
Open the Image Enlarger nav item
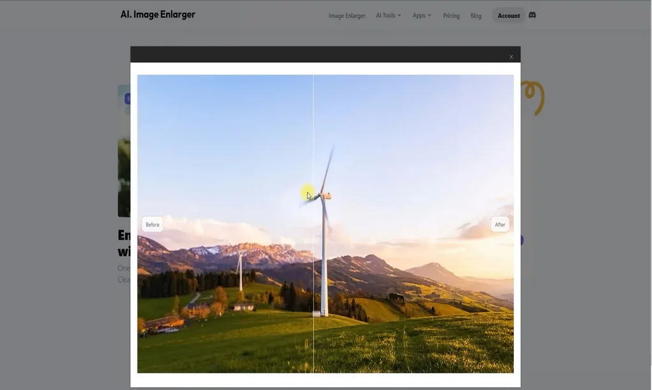click(x=347, y=15)
